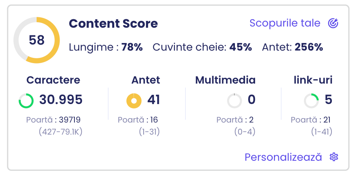The width and height of the screenshot is (354, 176).
Task: Select the Lungime 78% metric
Action: [x=106, y=47]
